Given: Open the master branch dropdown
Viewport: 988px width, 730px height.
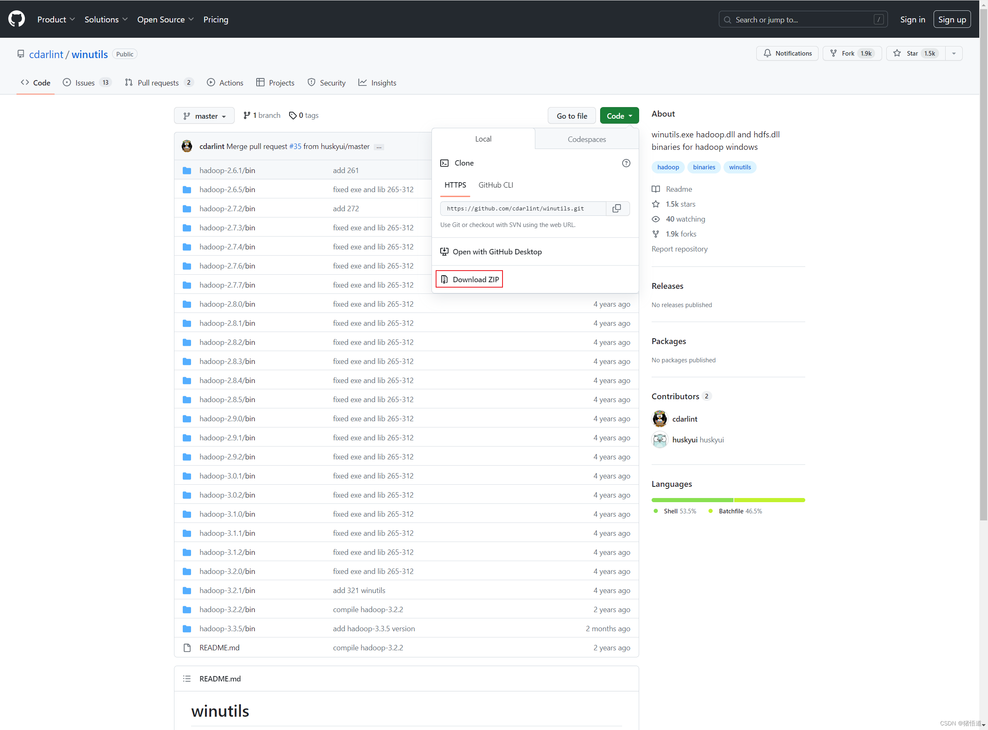Looking at the screenshot, I should coord(204,116).
